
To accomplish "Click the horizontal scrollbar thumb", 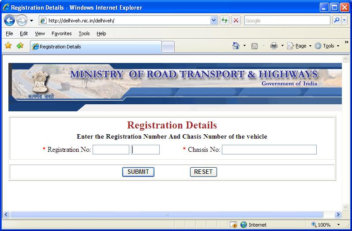I will tap(167, 214).
